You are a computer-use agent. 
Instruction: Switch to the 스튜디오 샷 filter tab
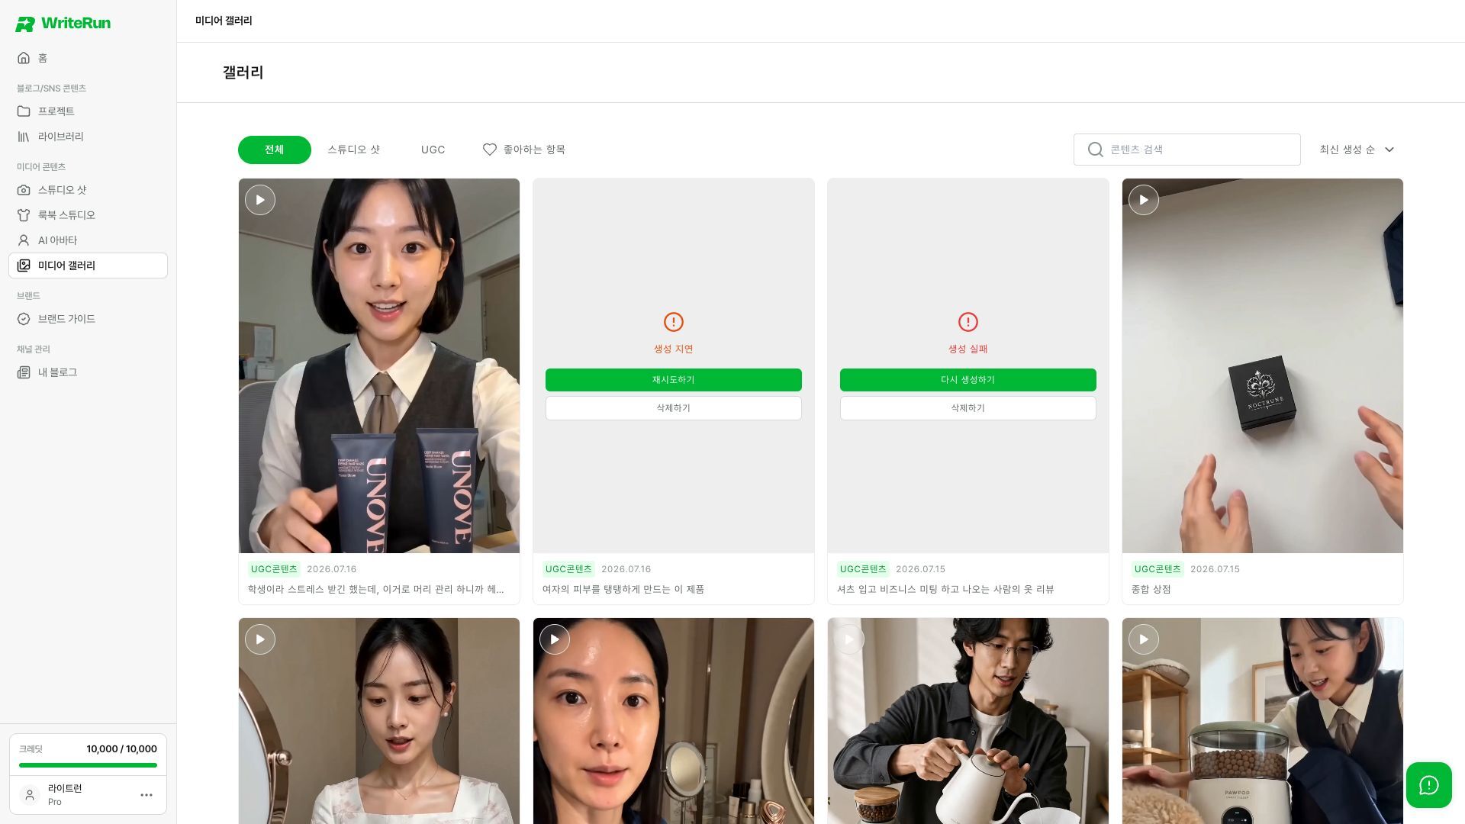click(353, 150)
